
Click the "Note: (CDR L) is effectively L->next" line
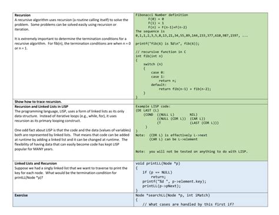pyautogui.click(x=171, y=135)
